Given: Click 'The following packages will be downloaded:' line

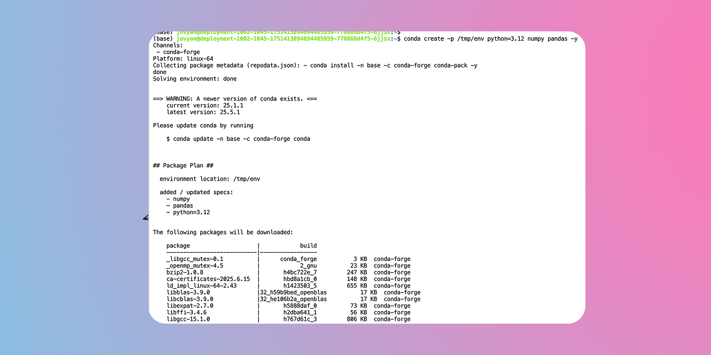Looking at the screenshot, I should [223, 233].
